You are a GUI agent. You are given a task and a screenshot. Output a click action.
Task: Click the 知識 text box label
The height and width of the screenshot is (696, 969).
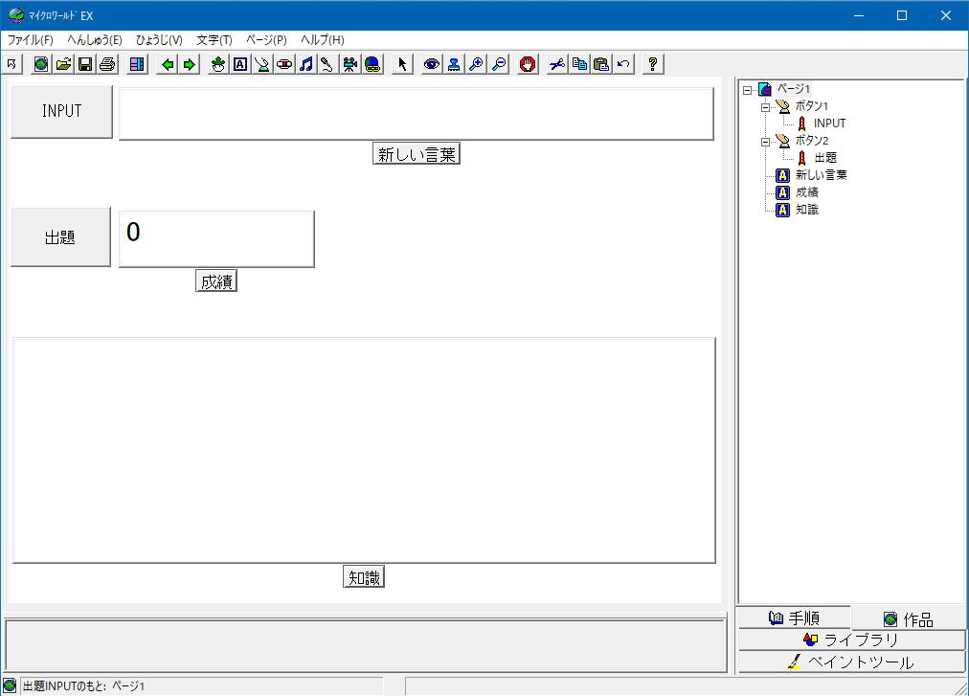(364, 577)
